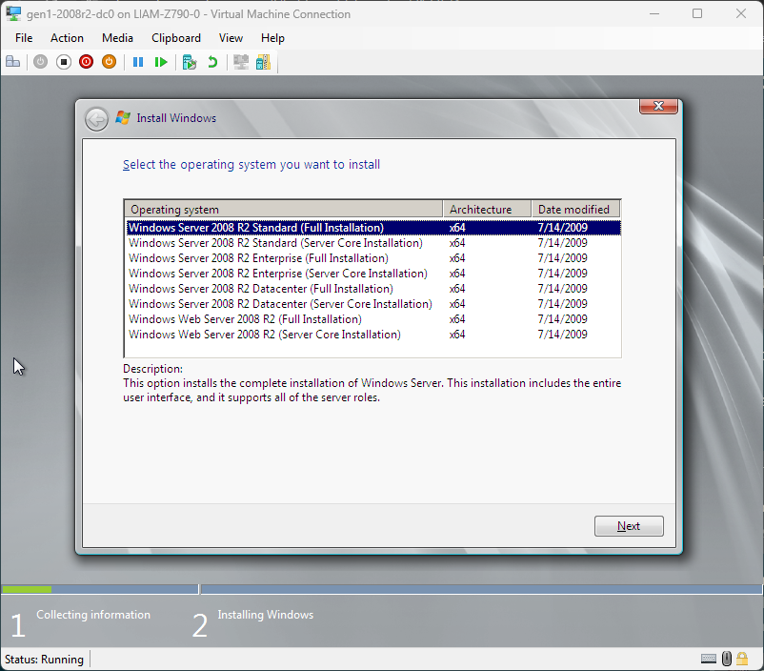The image size is (764, 671).
Task: Select Windows Server 2008 R2 Datacenter (Full Installation)
Action: point(373,289)
